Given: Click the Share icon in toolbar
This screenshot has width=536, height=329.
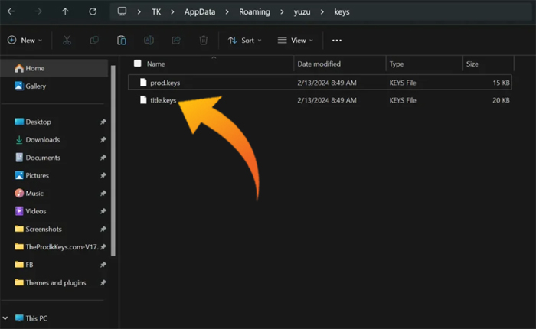Looking at the screenshot, I should pos(176,40).
